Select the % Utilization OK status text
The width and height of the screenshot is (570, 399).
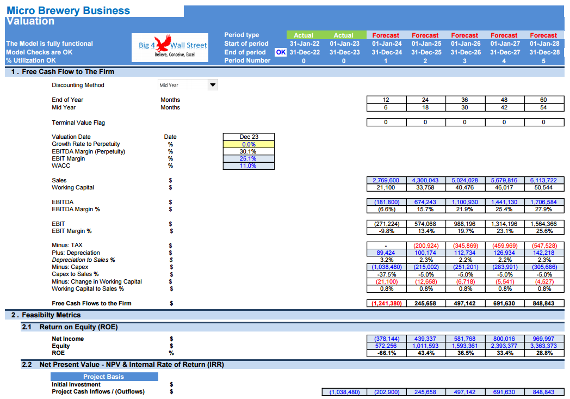(31, 61)
